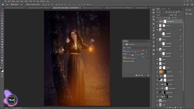Image resolution: width=194 pixels, height=109 pixels.
Task: Select the Crop tool
Action: 2,21
